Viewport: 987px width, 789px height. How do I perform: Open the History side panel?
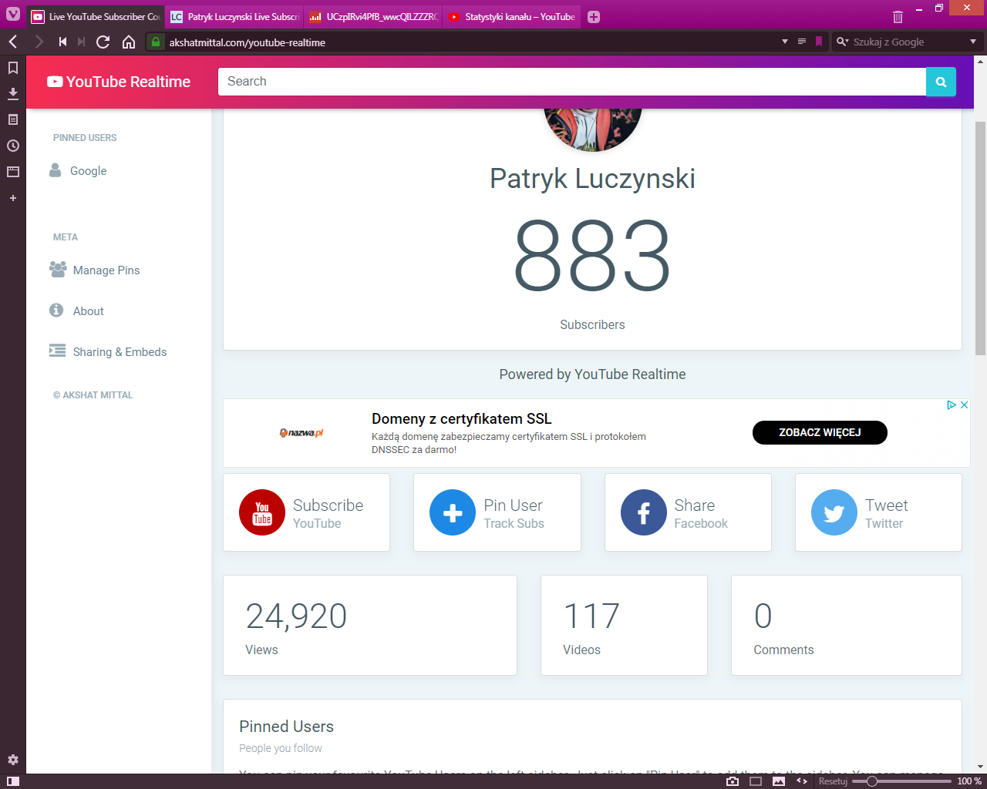[x=13, y=146]
